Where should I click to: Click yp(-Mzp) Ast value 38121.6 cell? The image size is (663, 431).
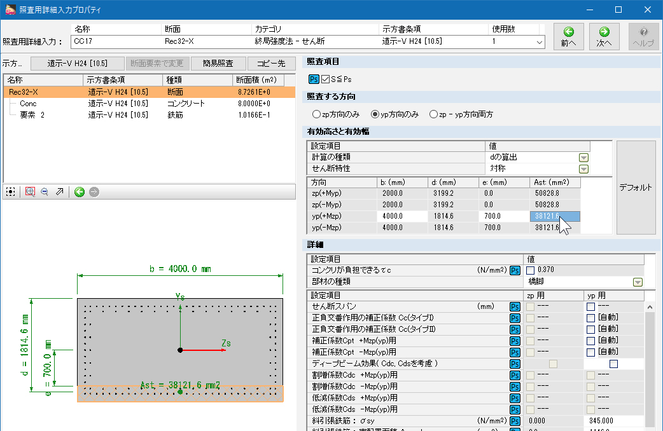(x=555, y=228)
